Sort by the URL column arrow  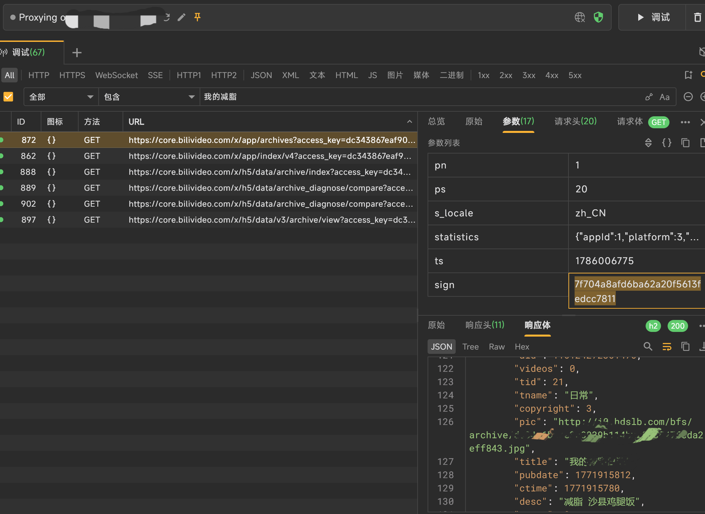[x=410, y=122]
